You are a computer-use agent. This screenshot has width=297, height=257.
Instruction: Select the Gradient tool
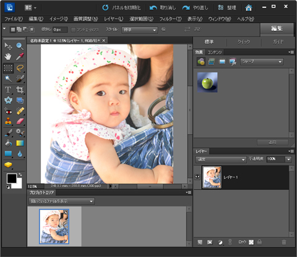(20, 143)
